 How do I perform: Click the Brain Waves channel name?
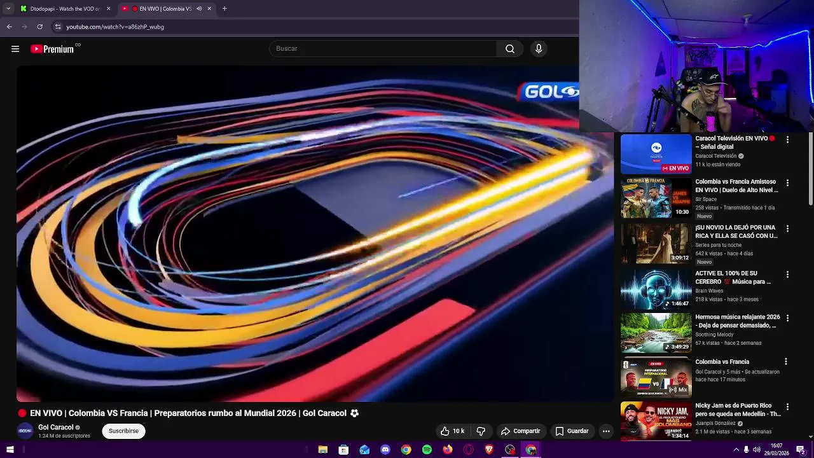[709, 291]
